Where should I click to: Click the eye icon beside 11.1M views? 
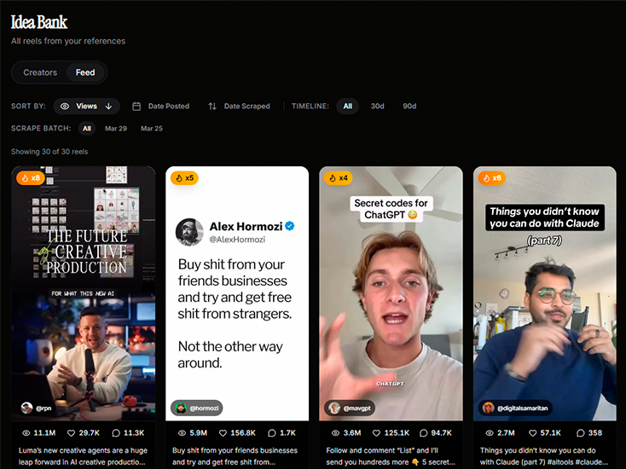click(x=26, y=433)
